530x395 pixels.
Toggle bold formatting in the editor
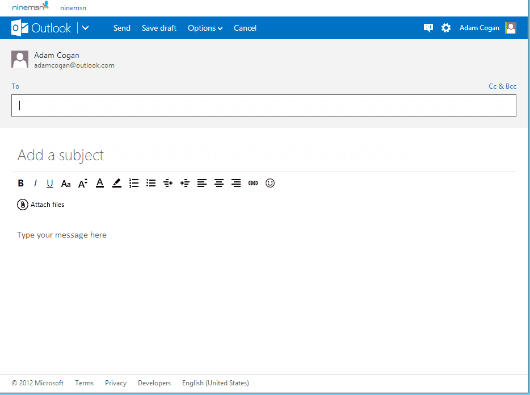point(21,183)
